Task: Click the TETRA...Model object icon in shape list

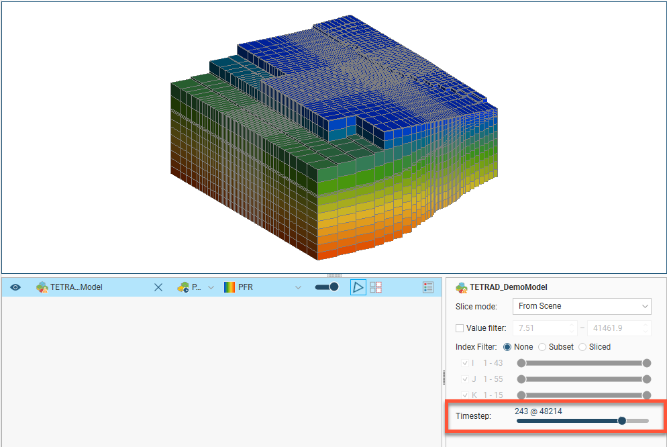Action: [42, 287]
